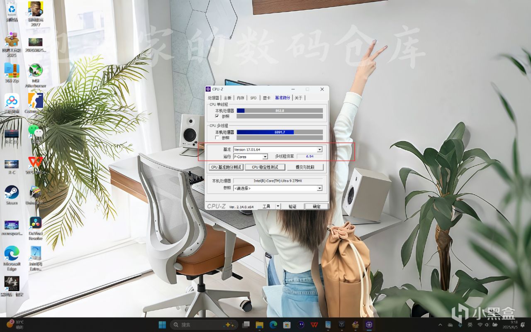Start the CPU 基准跑分测试 benchmark
Screen dimensions: 531x332
click(x=226, y=167)
